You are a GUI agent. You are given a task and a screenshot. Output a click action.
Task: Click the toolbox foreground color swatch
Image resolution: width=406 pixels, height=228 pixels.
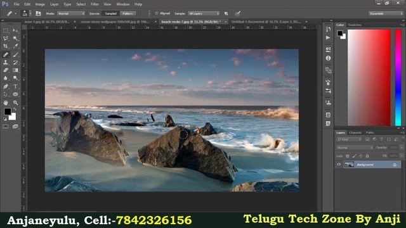[x=7, y=111]
